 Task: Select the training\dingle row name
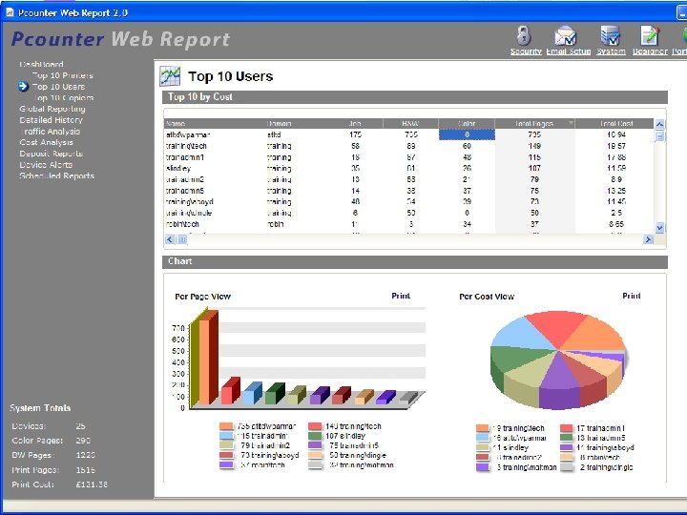pos(189,213)
